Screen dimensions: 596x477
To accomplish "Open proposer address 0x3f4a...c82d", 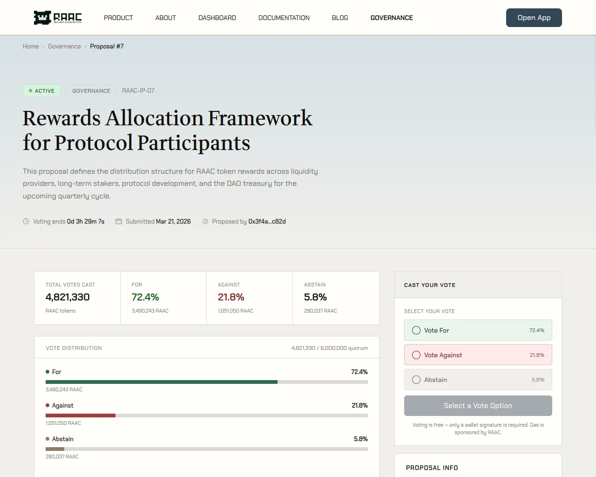I will 267,221.
